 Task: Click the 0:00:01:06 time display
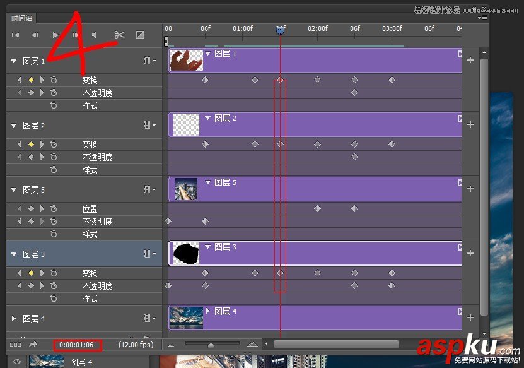78,343
